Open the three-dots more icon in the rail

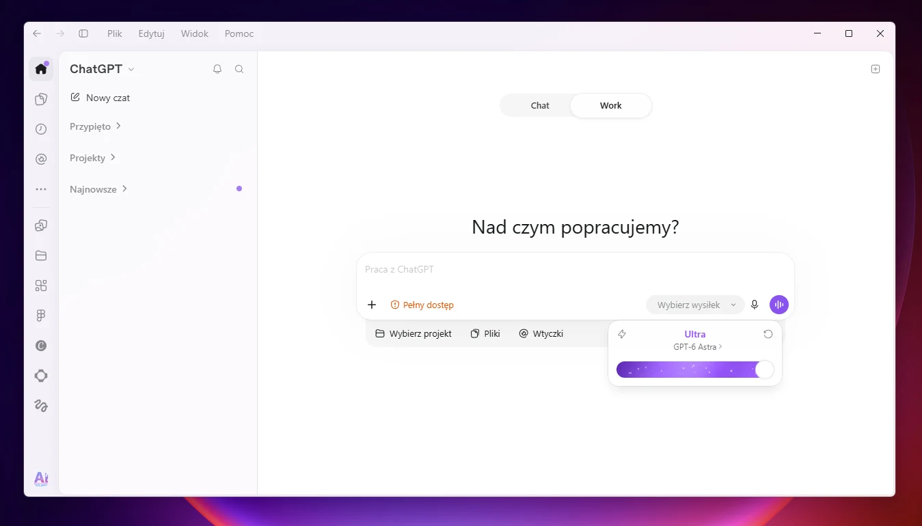(x=41, y=189)
